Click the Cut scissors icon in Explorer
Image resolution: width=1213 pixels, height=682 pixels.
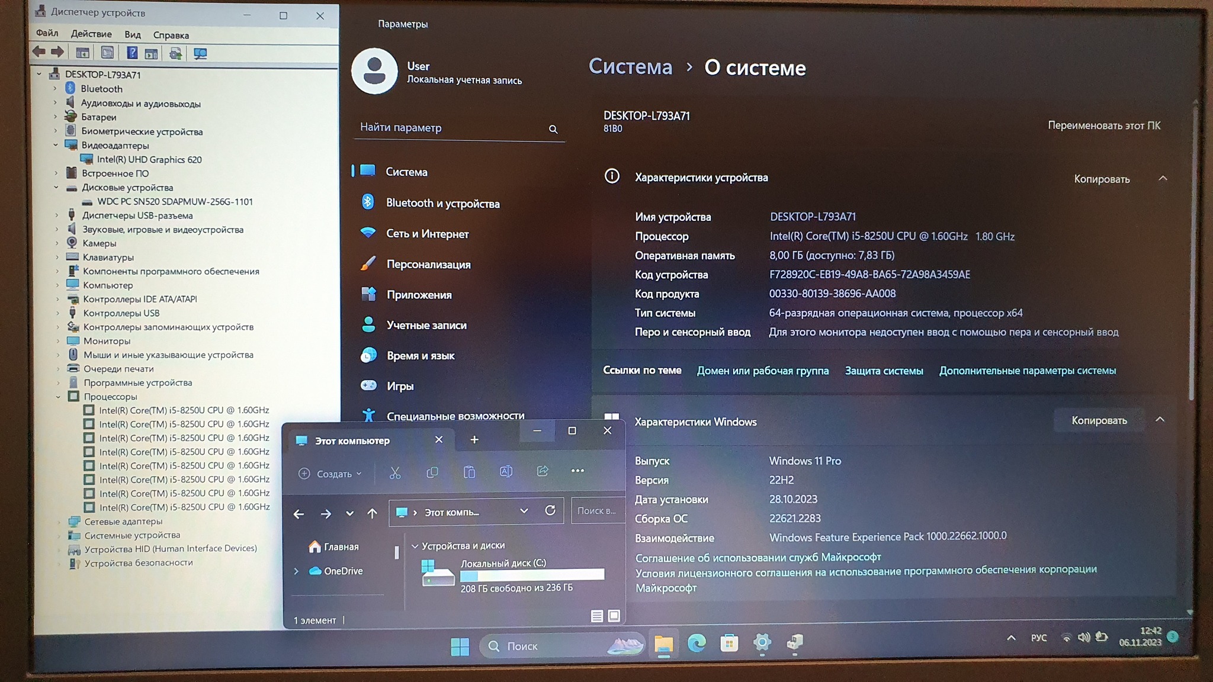(395, 472)
